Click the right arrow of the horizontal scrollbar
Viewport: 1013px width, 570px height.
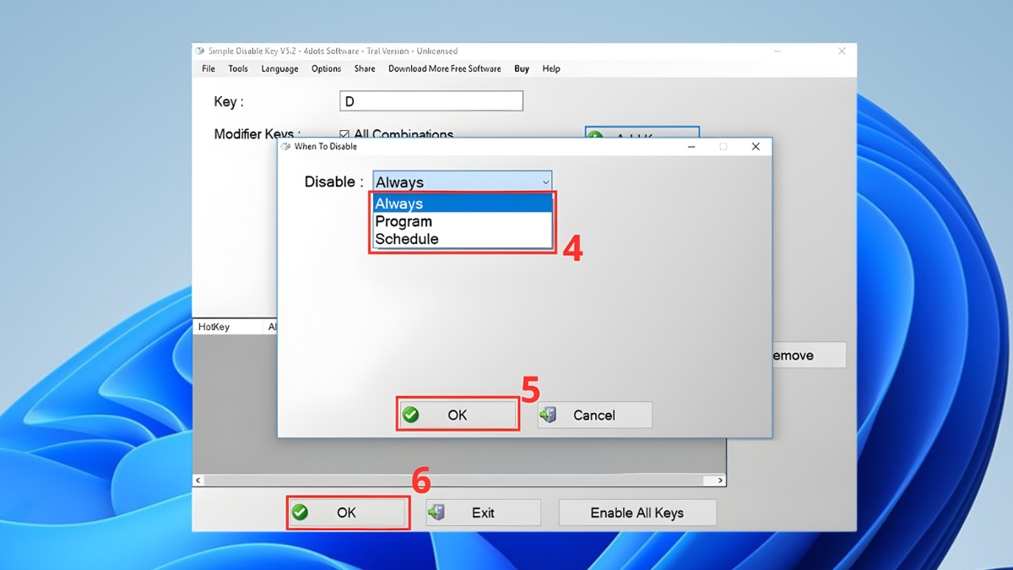719,479
